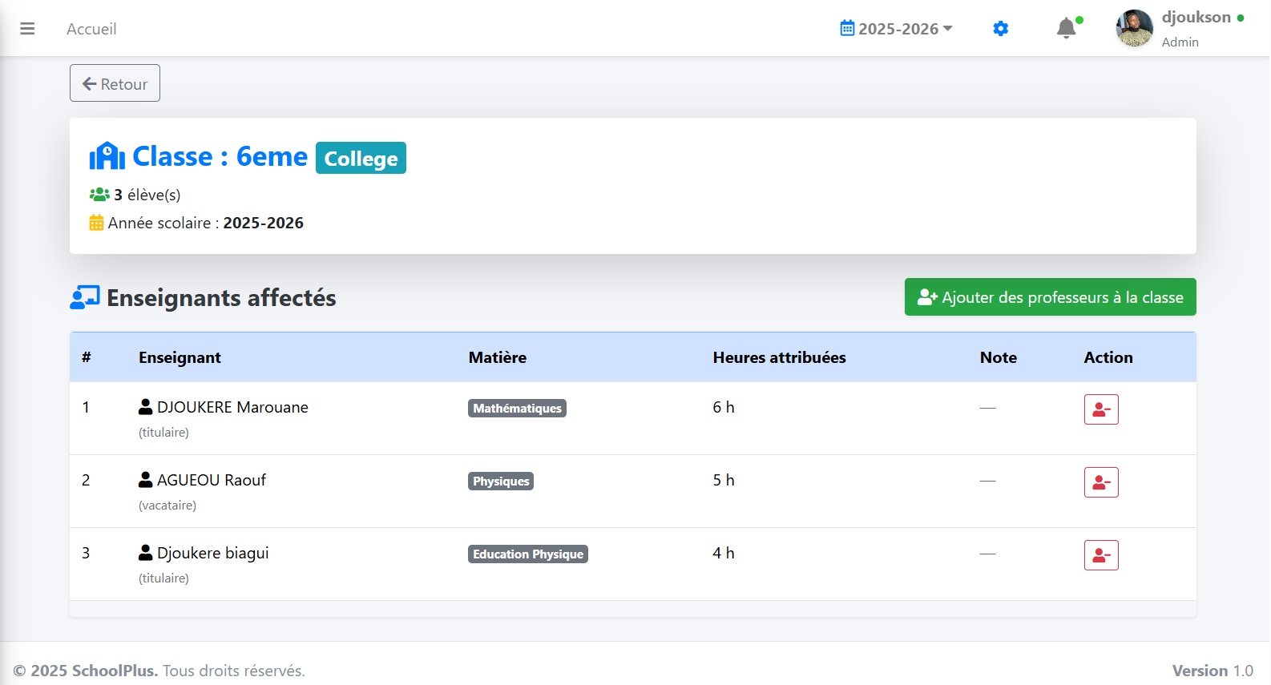1271x685 pixels.
Task: Click the 5 h hours value
Action: pos(724,480)
